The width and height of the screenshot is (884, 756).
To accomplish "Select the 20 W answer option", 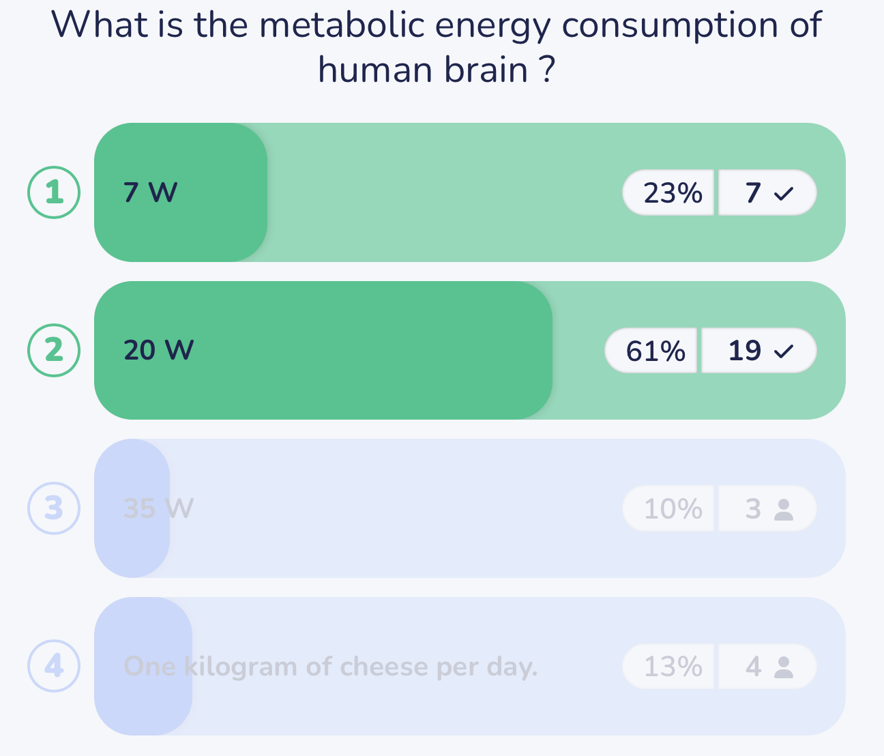I will point(159,350).
